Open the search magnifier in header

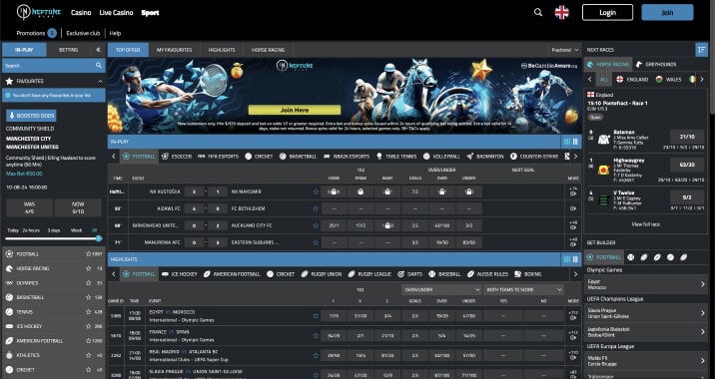point(538,12)
